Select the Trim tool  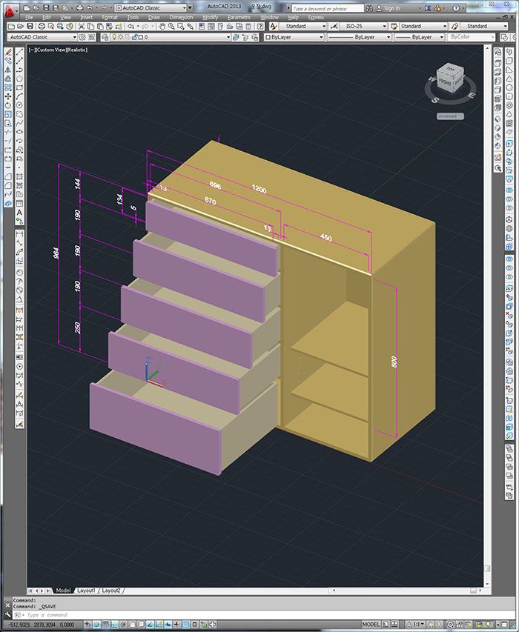coord(8,132)
